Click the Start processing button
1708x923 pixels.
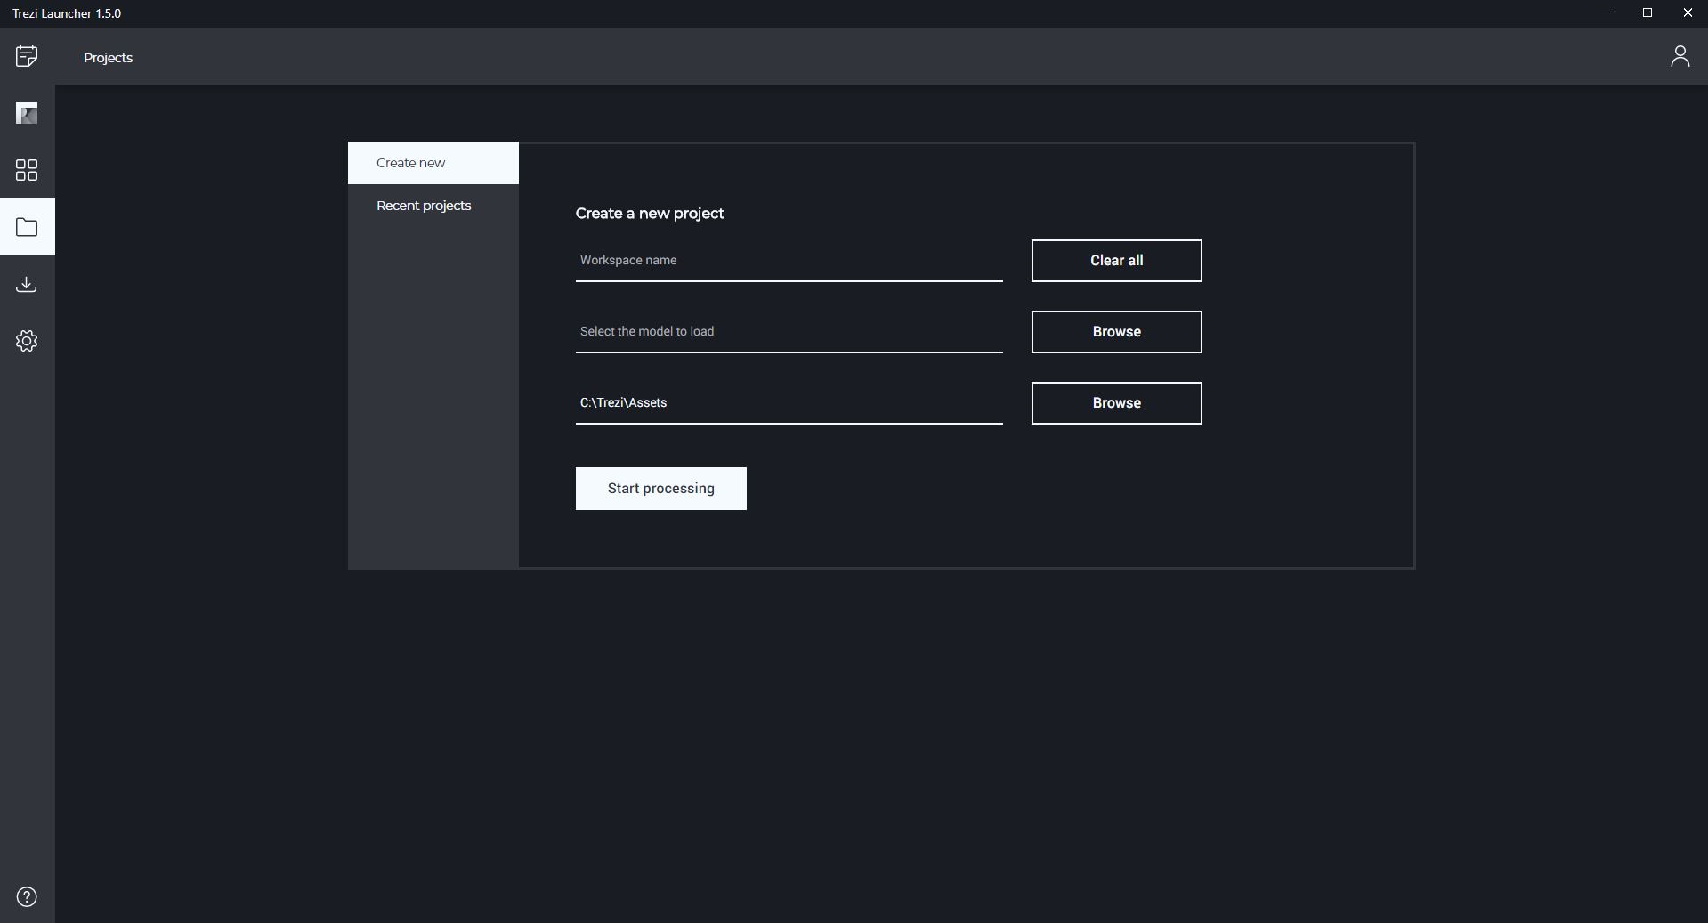(661, 489)
